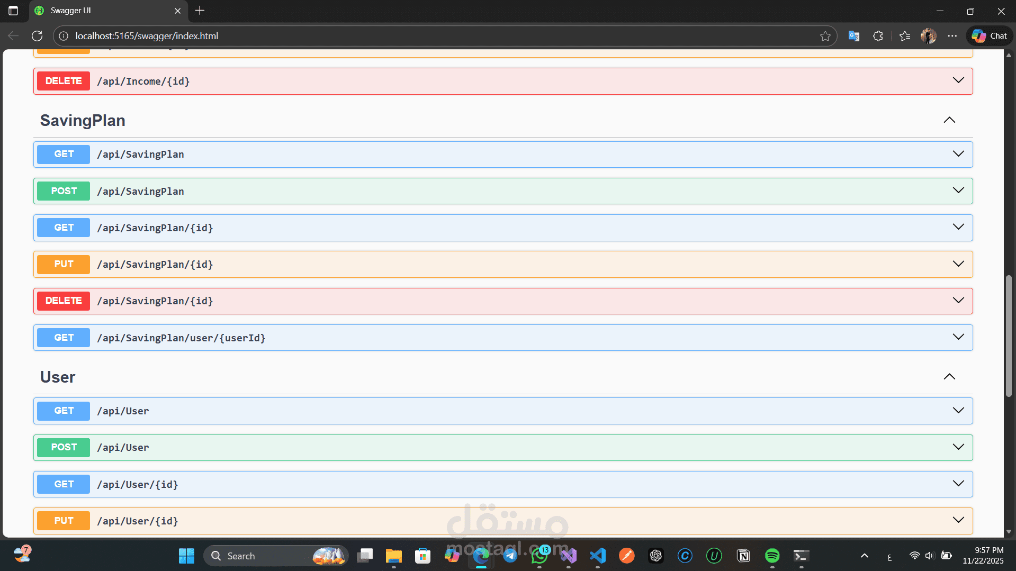The height and width of the screenshot is (571, 1016).
Task: Open Postman from the taskbar
Action: [627, 556]
